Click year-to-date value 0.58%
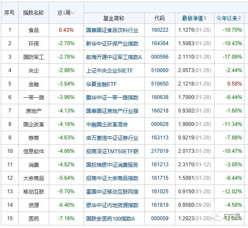Viewport: 248px width, 228px height. (x=235, y=84)
